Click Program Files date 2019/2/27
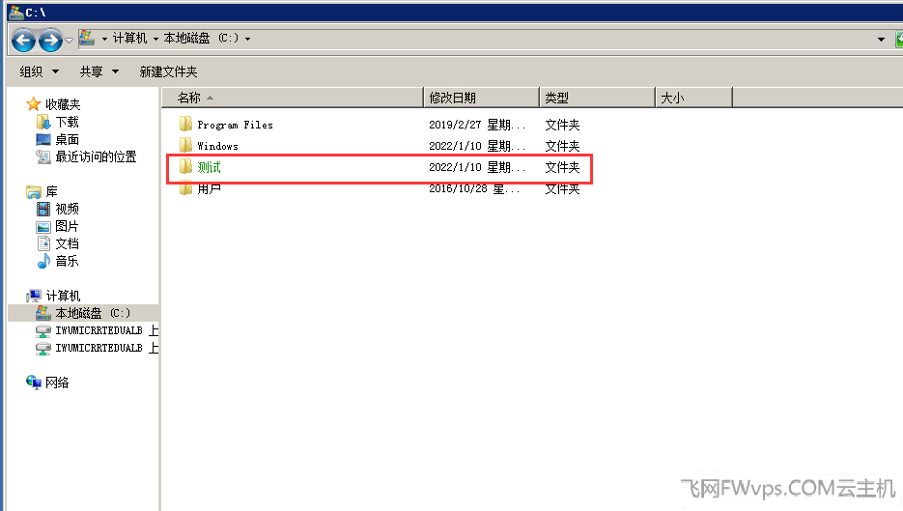The width and height of the screenshot is (903, 511). (x=455, y=125)
